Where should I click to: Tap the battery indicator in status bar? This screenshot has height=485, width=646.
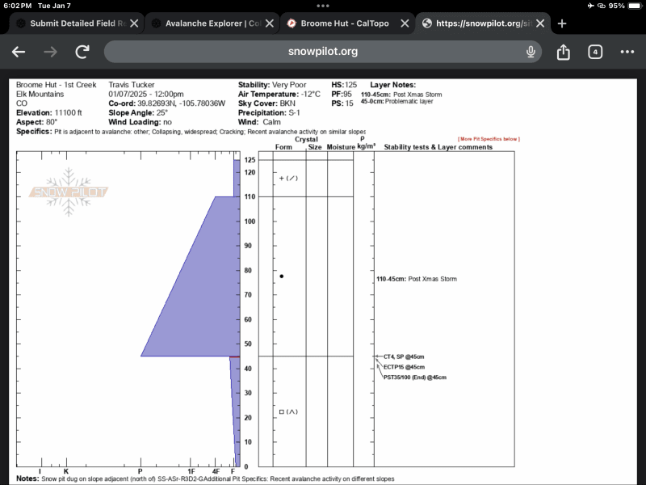[635, 6]
